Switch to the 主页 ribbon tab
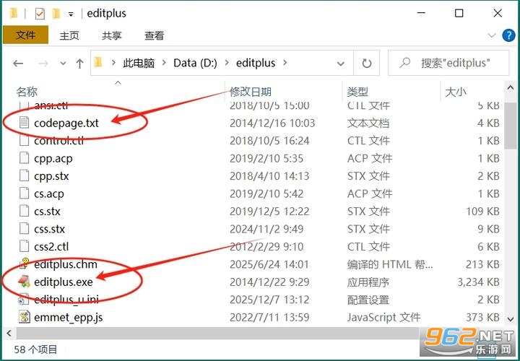 click(x=69, y=35)
